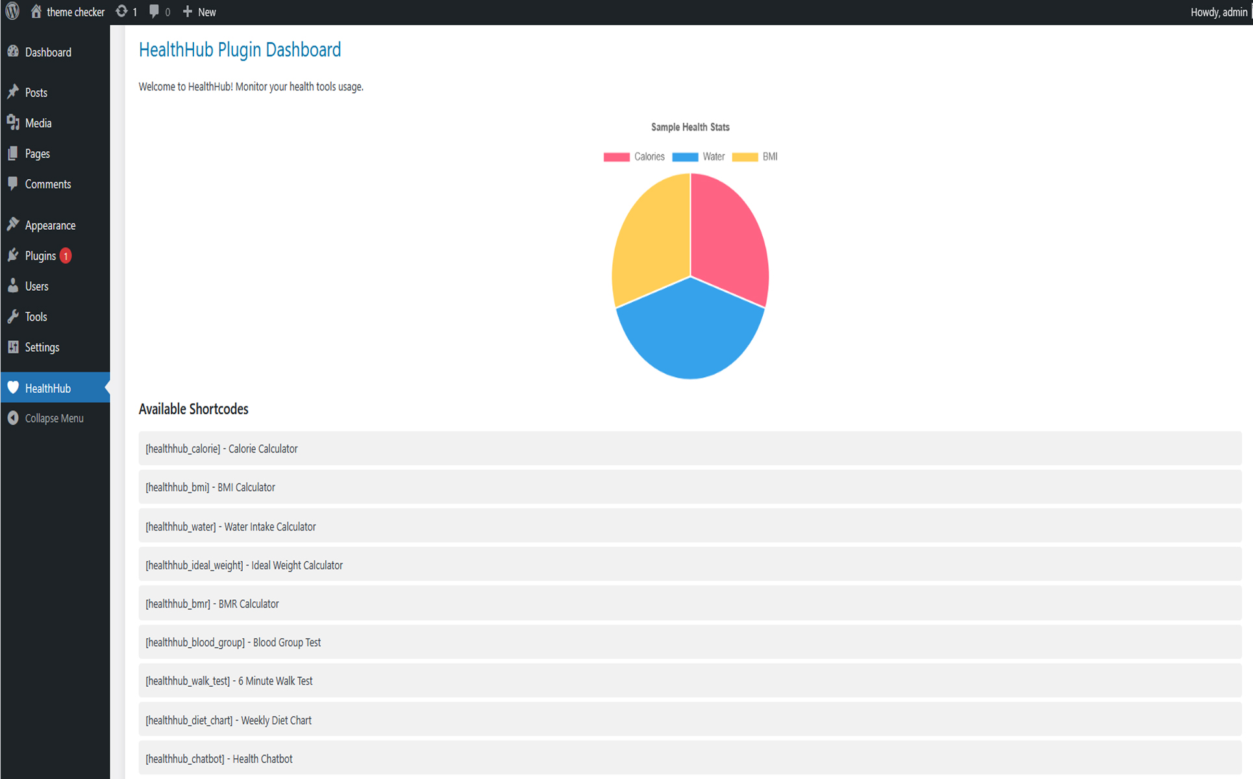Open the updates icon in admin bar

(121, 12)
